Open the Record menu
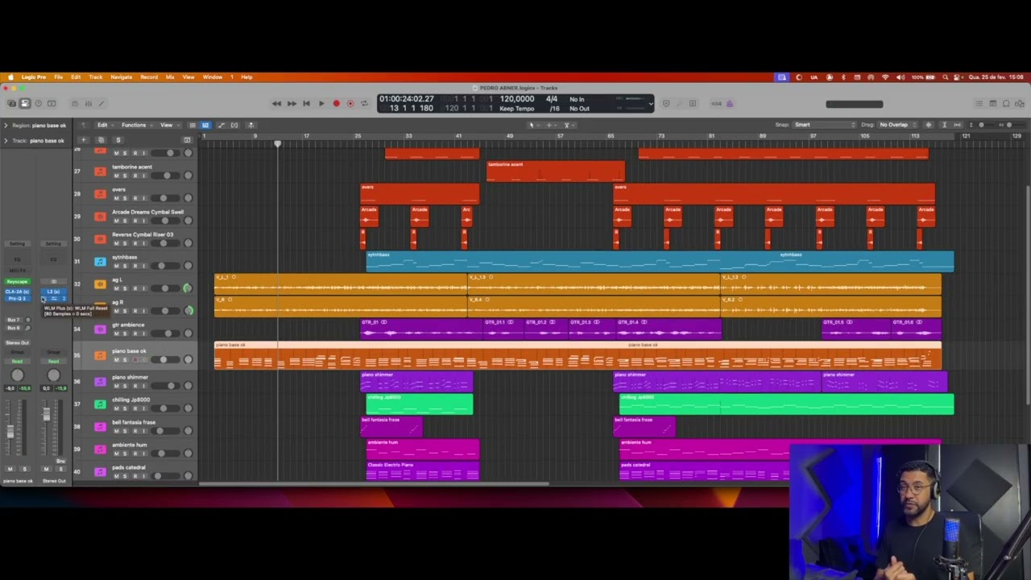This screenshot has height=580, width=1031. tap(149, 77)
